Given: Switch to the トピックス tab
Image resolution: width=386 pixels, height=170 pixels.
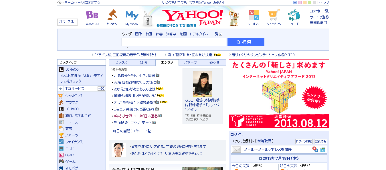Looking at the screenshot, I should (x=120, y=62).
